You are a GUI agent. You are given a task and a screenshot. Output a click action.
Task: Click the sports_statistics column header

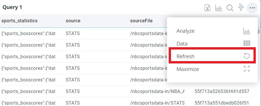[x=19, y=21]
